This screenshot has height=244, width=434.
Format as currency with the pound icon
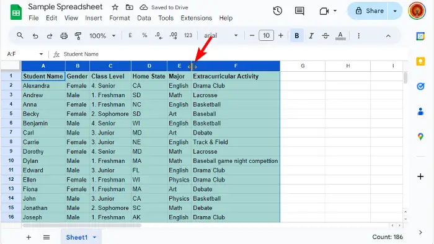[130, 35]
